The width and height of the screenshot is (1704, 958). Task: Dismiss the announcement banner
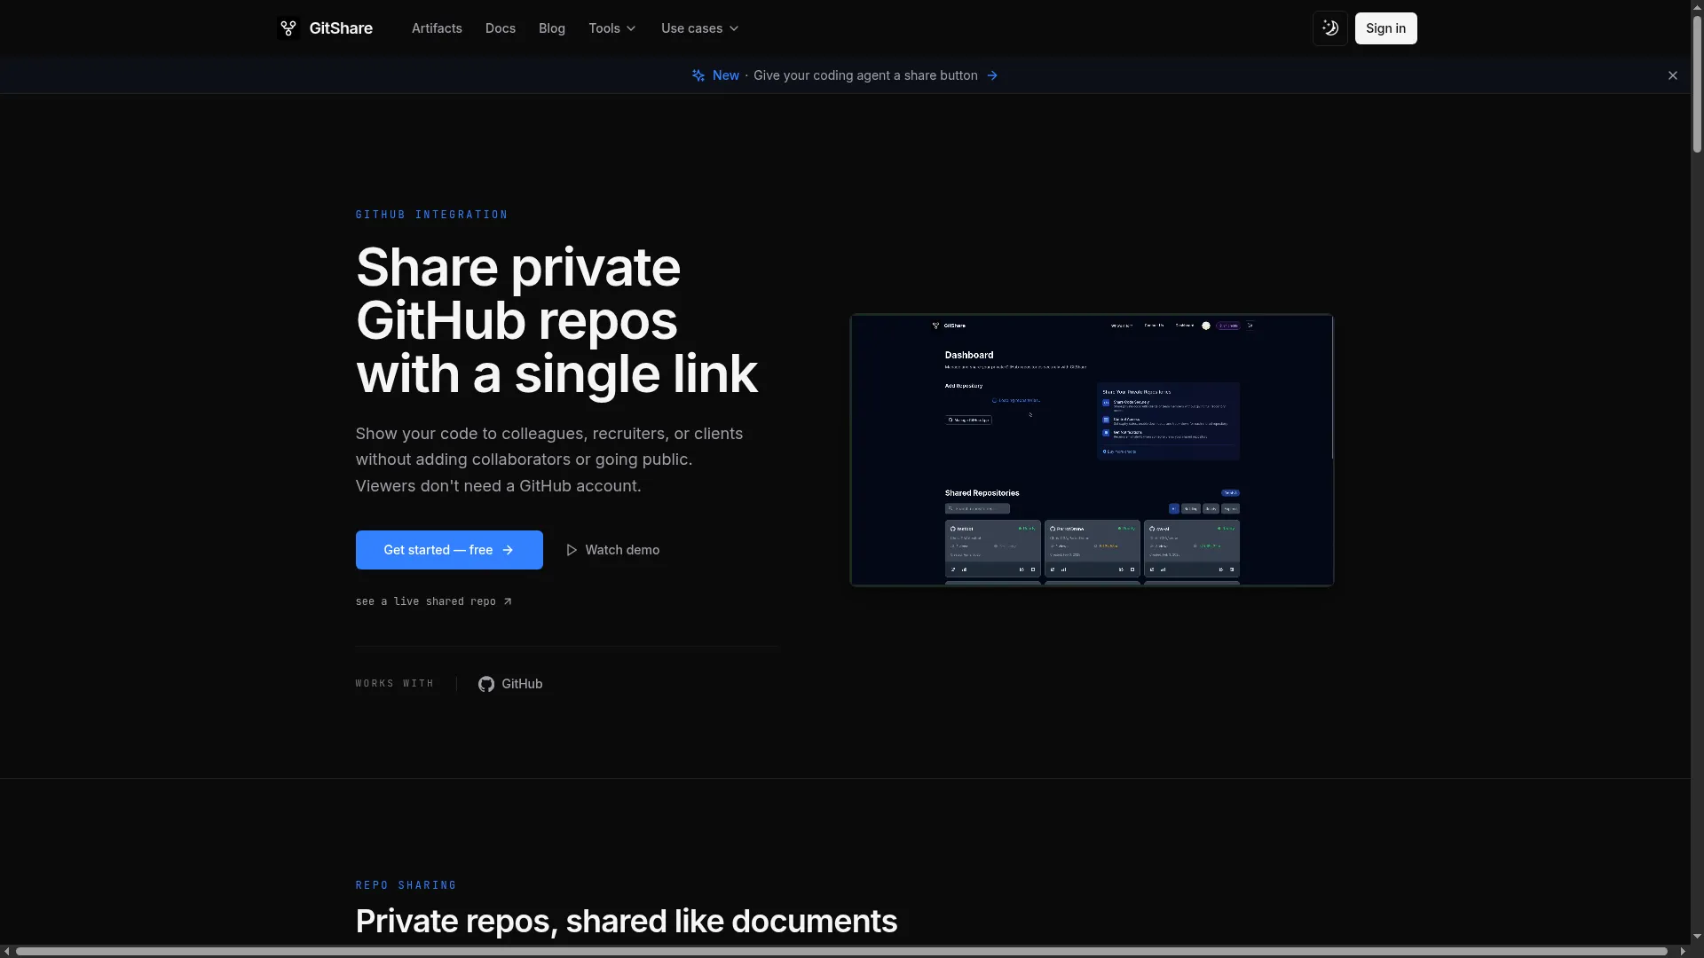1673,75
